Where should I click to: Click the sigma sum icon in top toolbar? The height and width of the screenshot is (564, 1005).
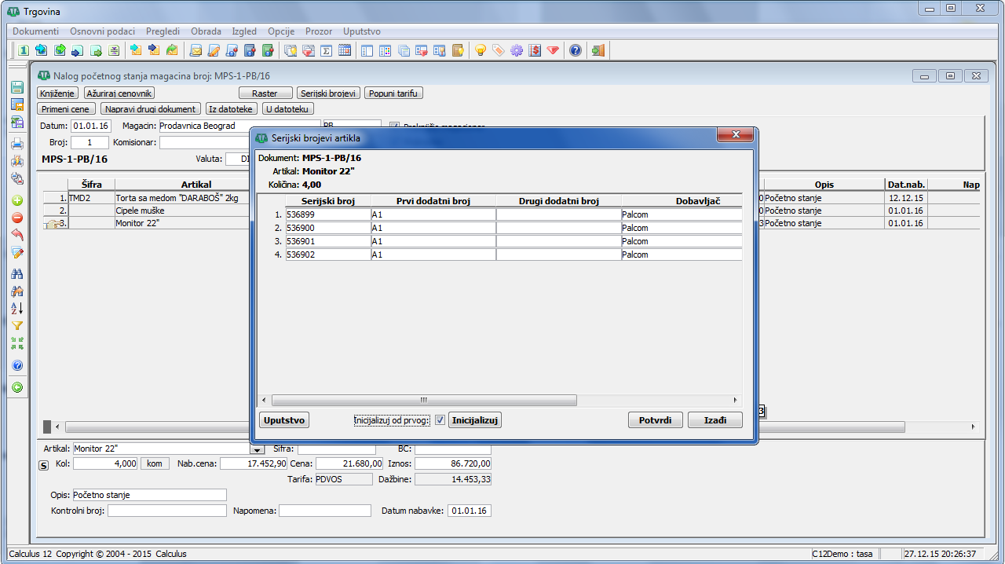tap(326, 50)
